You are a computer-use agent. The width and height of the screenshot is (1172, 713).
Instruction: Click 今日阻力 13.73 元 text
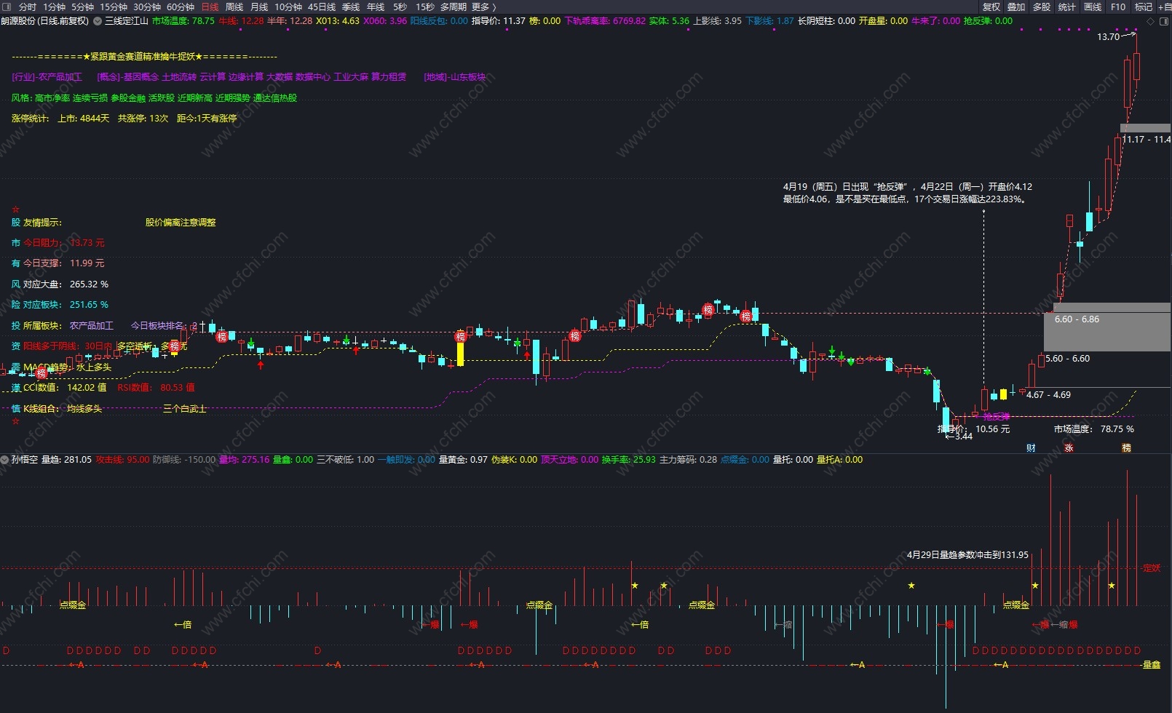pos(64,243)
